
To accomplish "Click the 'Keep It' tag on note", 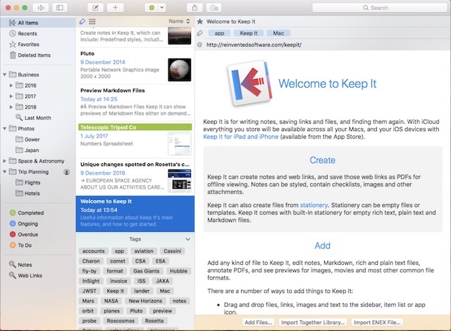I will 249,33.
